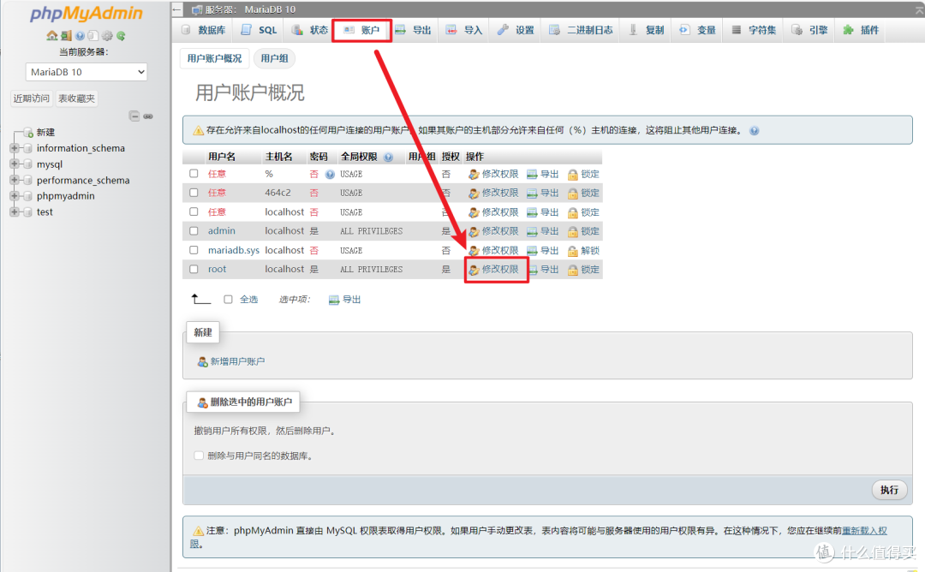Select the 用户账户概况 tab
The width and height of the screenshot is (925, 572).
214,58
